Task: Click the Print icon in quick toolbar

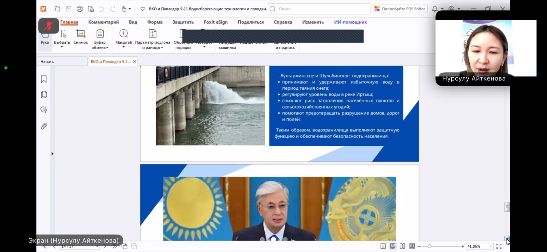Action: click(x=80, y=9)
